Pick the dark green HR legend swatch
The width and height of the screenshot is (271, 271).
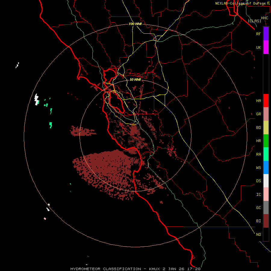(266, 141)
